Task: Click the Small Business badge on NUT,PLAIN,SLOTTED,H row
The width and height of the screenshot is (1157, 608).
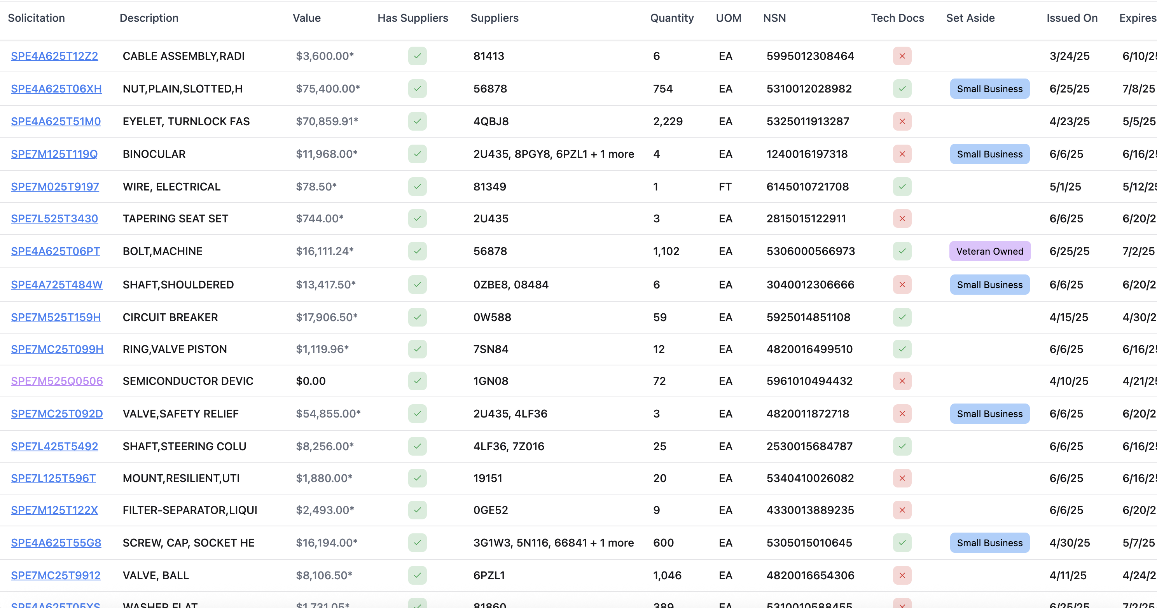Action: (989, 89)
